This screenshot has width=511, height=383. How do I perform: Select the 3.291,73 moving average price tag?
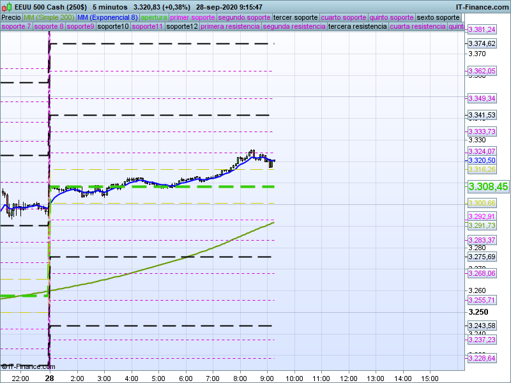click(482, 225)
